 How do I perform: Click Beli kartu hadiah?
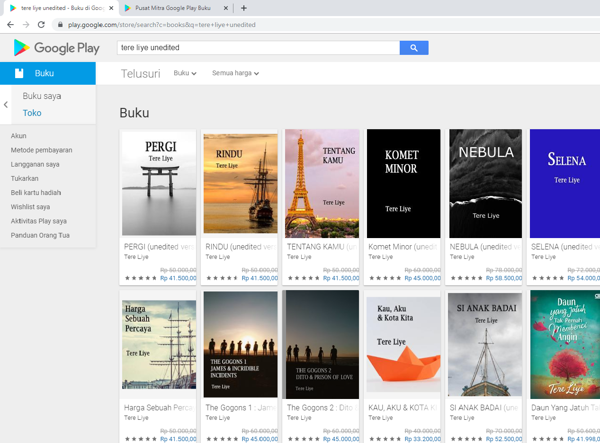(36, 193)
